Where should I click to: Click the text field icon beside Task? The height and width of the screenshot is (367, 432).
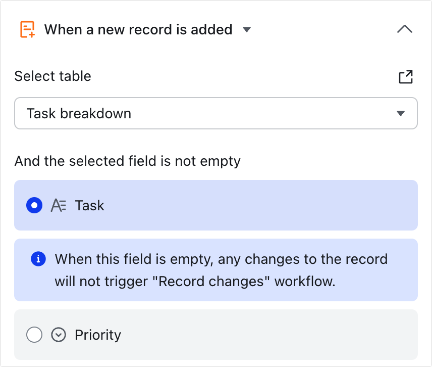59,205
